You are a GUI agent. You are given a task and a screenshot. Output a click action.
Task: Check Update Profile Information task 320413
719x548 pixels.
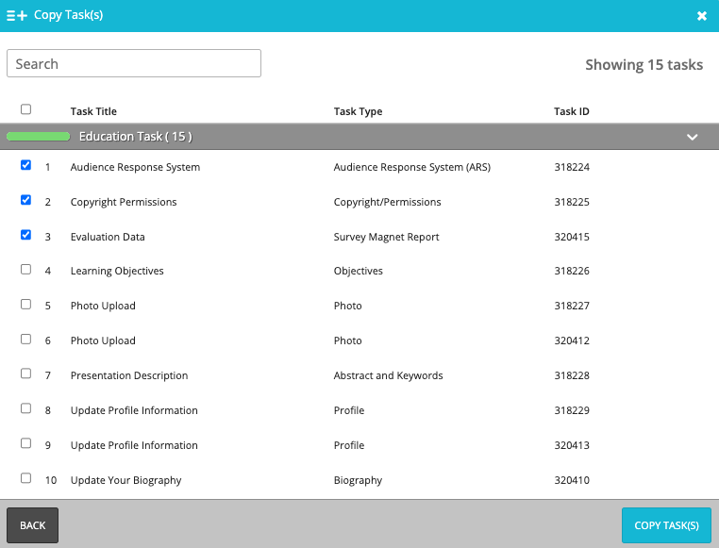coord(26,443)
